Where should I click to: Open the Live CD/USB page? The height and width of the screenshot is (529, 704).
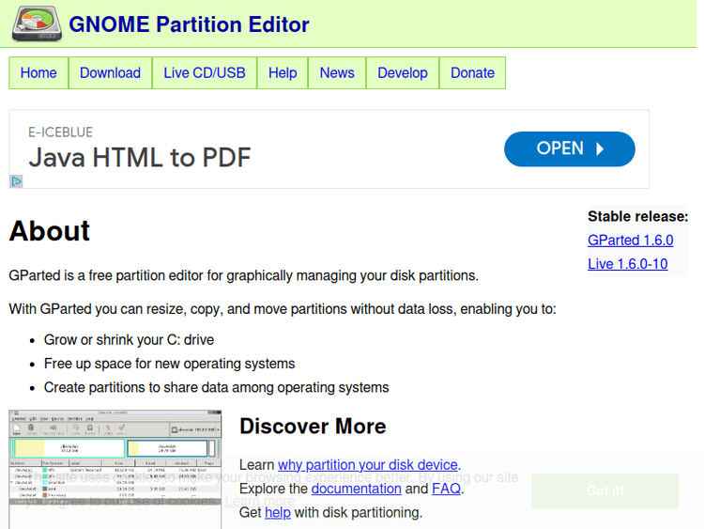pyautogui.click(x=205, y=73)
